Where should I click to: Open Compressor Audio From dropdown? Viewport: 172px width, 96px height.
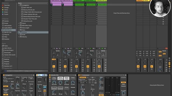click(83, 81)
